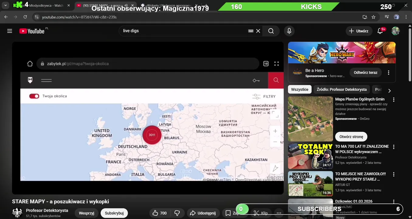This screenshot has height=219, width=412.
Task: Run search with the magnifier button
Action: click(x=271, y=31)
